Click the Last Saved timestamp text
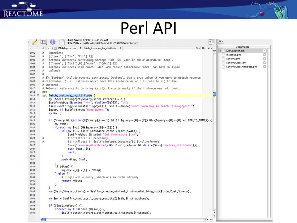 coord(88,40)
